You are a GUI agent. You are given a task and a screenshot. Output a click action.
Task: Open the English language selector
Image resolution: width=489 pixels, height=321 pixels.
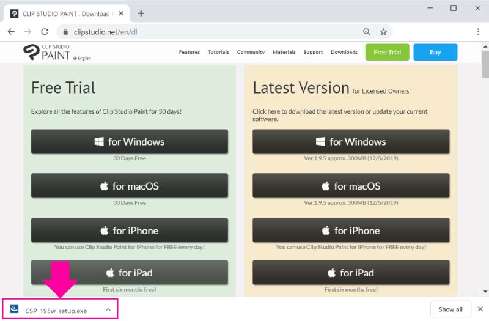[x=83, y=57]
